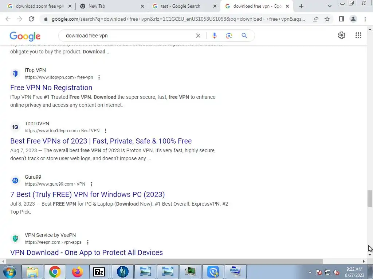Click horizontal scrollbar right arrow
Screen dimensions: 373x279
tap(364, 261)
